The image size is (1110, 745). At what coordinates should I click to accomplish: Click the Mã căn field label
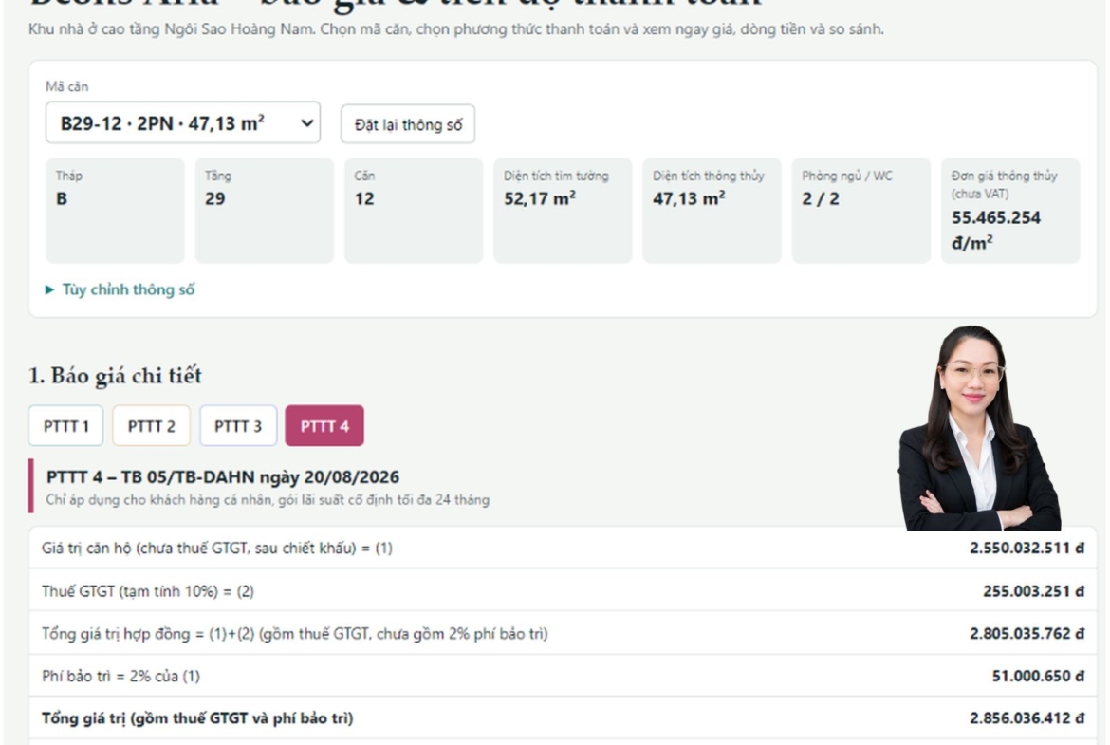pyautogui.click(x=67, y=87)
